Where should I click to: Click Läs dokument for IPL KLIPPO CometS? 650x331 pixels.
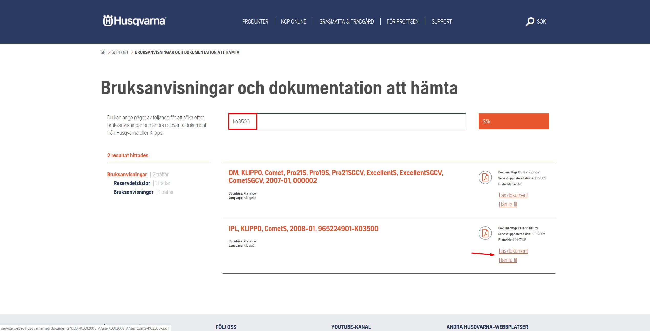click(x=513, y=251)
